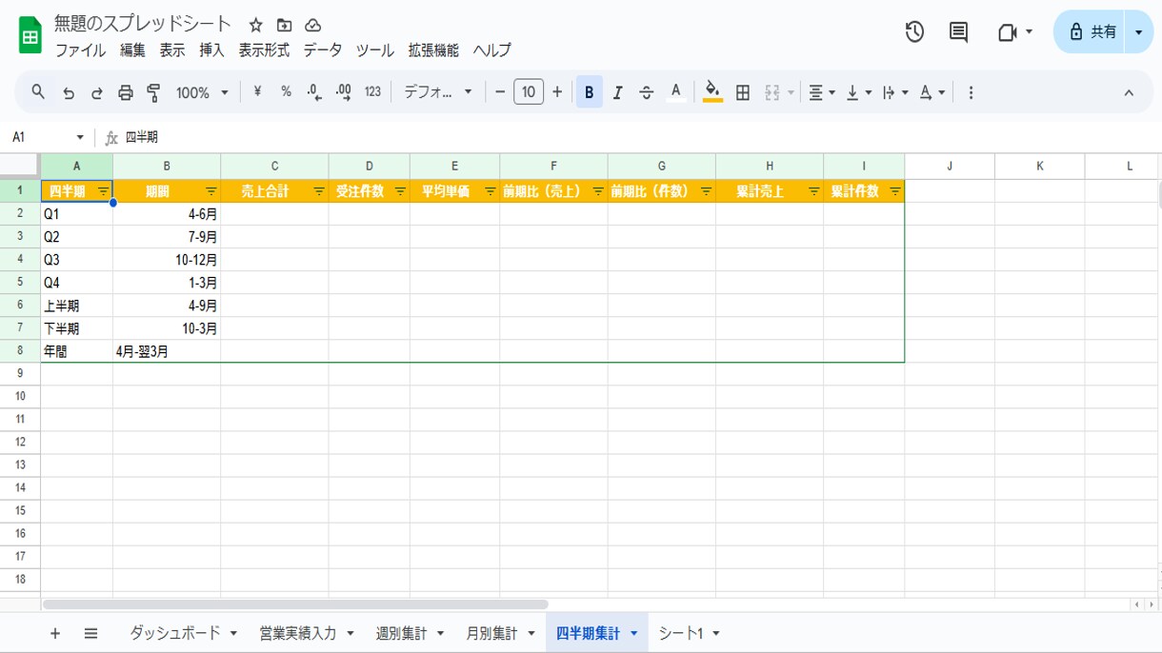This screenshot has width=1162, height=653.
Task: Move the spreadsheet to a folder
Action: pyautogui.click(x=284, y=26)
